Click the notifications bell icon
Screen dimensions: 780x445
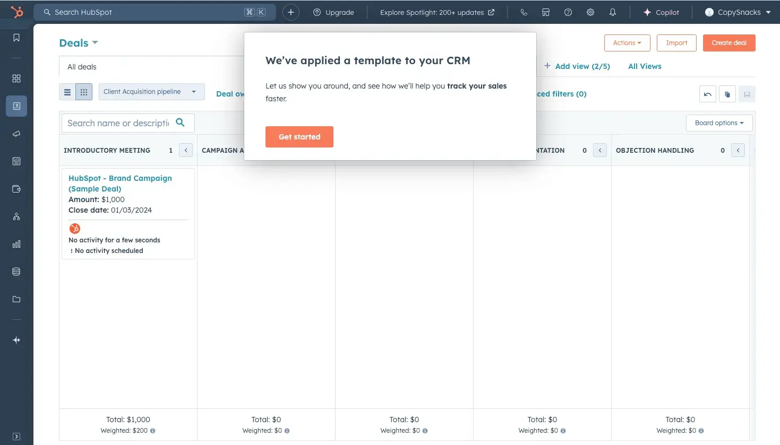pos(612,12)
